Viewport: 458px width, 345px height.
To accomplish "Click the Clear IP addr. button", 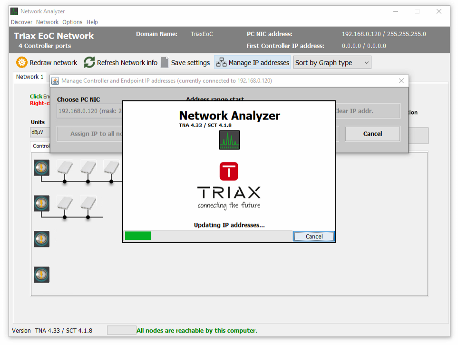I will (x=368, y=111).
